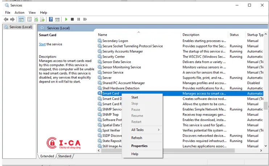The image size is (269, 166).
Task: Sort by the Startup Type column header
Action: [x=255, y=35]
